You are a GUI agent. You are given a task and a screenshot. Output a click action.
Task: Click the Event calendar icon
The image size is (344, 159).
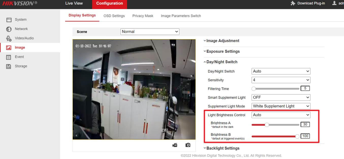9,57
